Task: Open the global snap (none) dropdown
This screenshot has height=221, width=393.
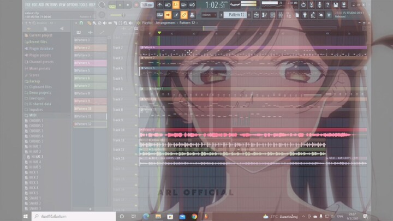Action: 209,15
